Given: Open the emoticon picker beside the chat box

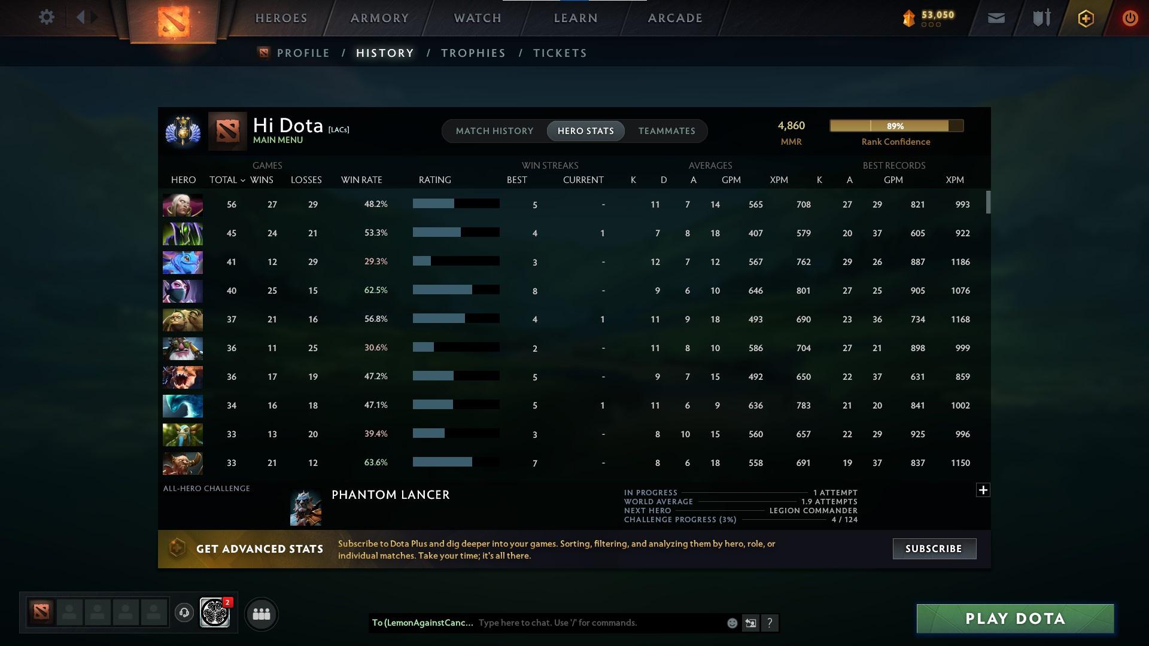Looking at the screenshot, I should (x=731, y=623).
